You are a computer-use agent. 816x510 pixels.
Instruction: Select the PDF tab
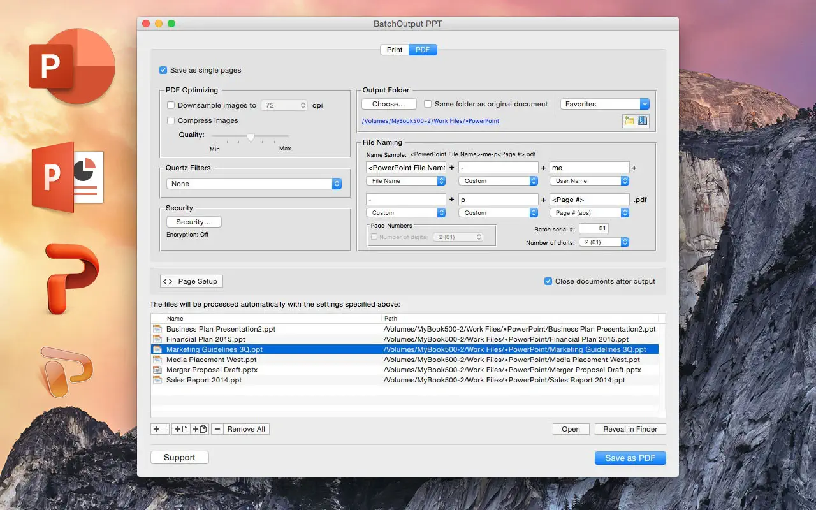[423, 50]
